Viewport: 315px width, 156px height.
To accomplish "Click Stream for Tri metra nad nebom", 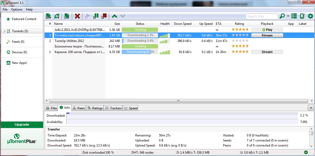I will pos(267,35).
